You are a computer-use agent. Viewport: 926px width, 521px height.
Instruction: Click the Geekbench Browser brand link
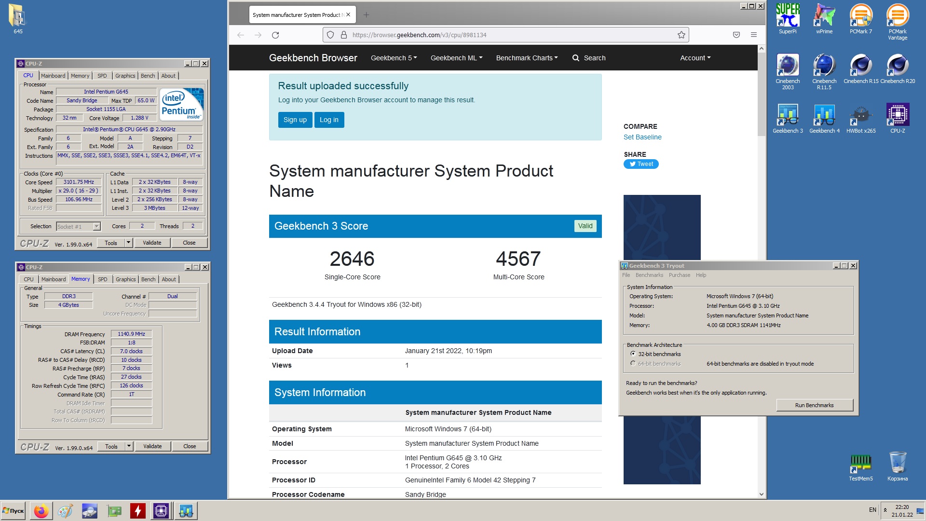313,58
